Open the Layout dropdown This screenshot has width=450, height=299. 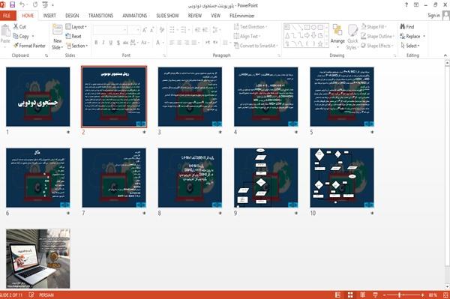(76, 27)
